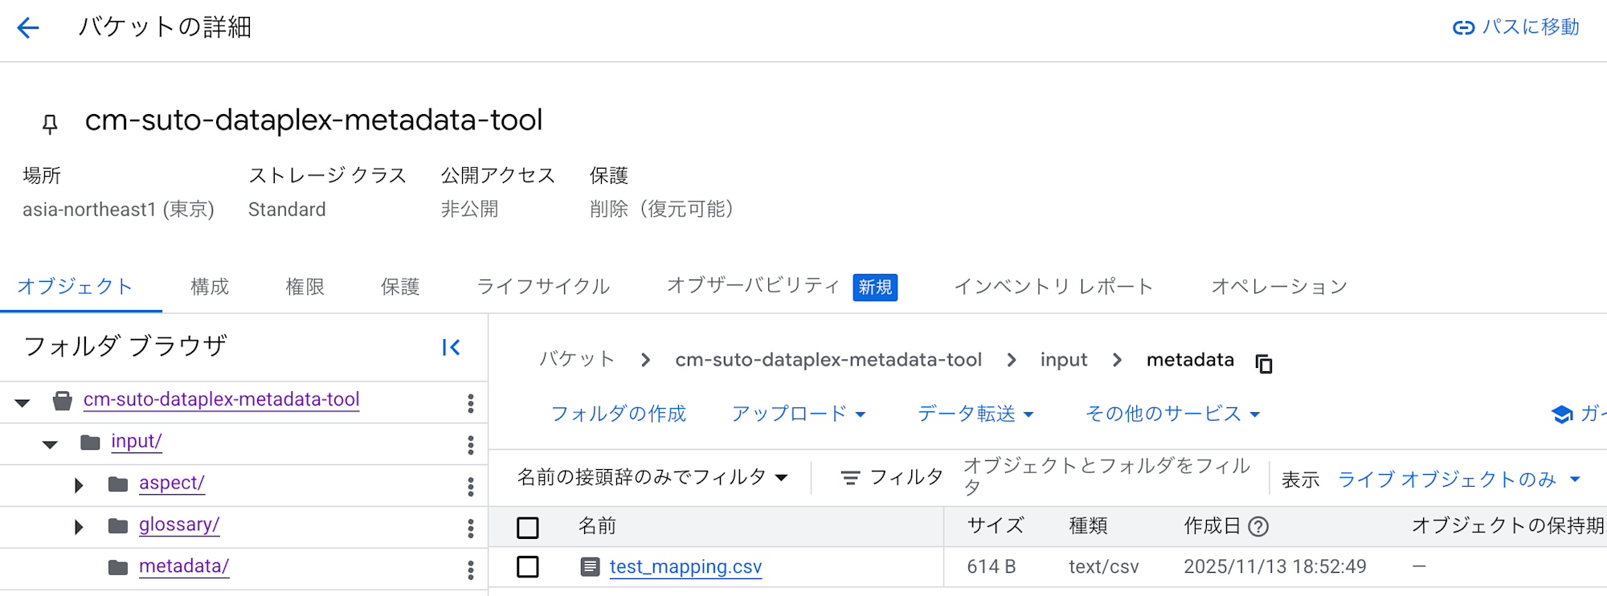Switch to the ライフサイクル tab
This screenshot has height=596, width=1607.
[543, 287]
